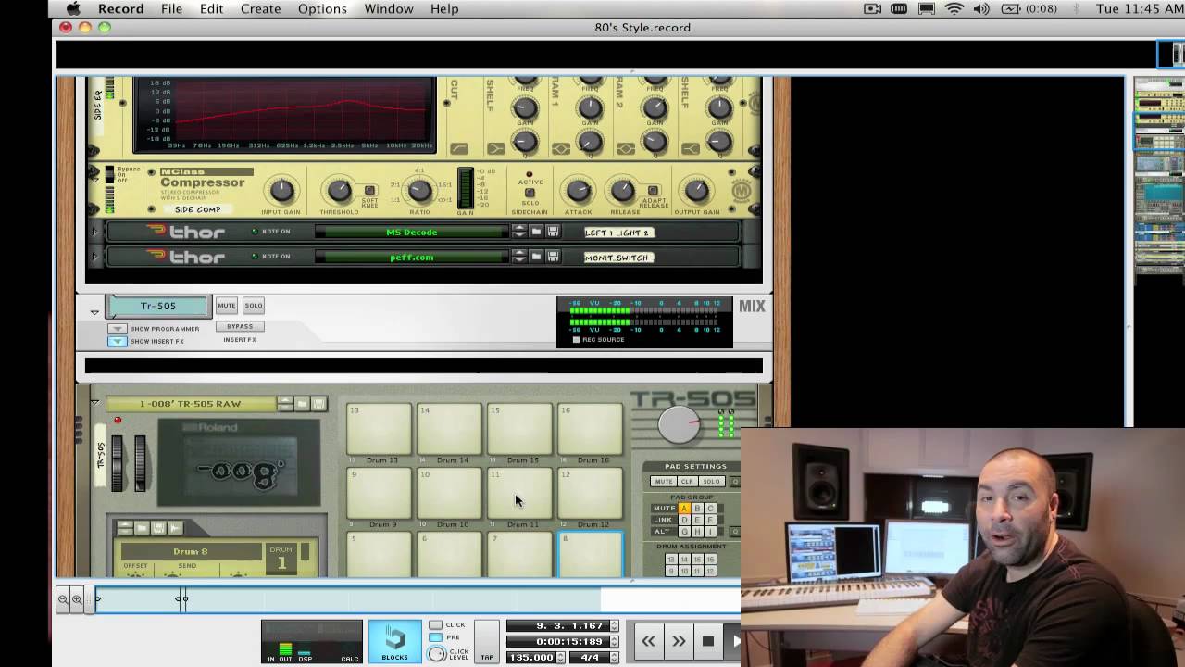Collapse the TR-505 mix channel strip
Screen dimensions: 1185x667
tap(94, 312)
